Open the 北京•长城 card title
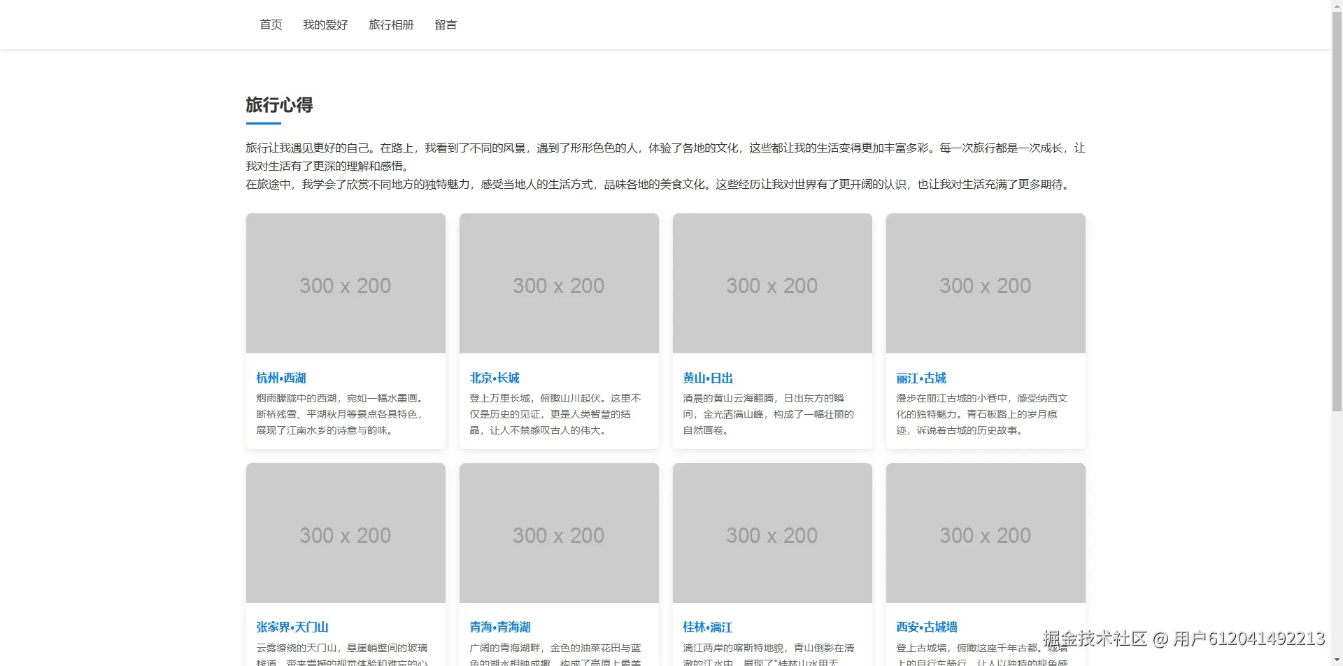Screen dimensions: 1343x666 tap(495, 378)
